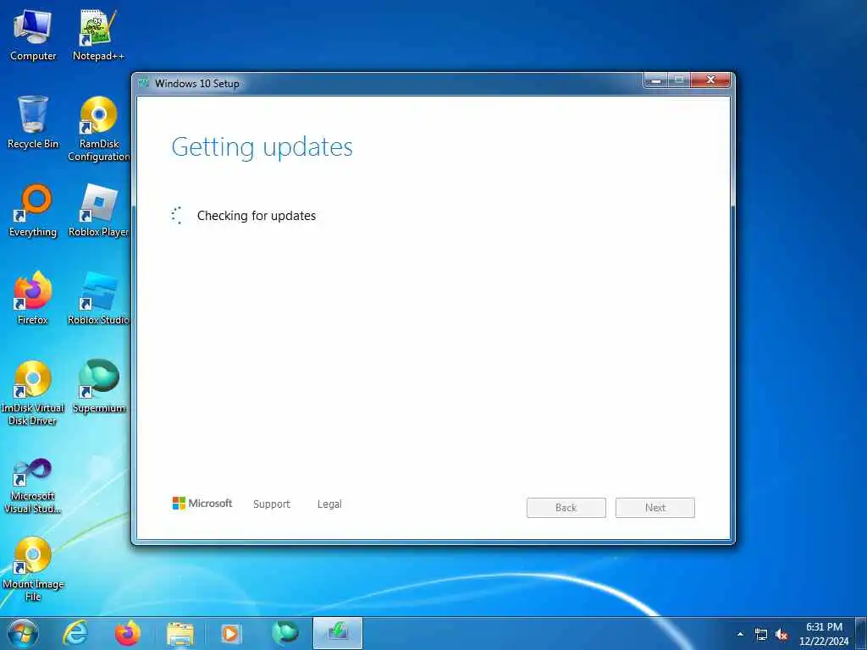The image size is (867, 650).
Task: Open the clock showing 6:31 PM
Action: [824, 634]
